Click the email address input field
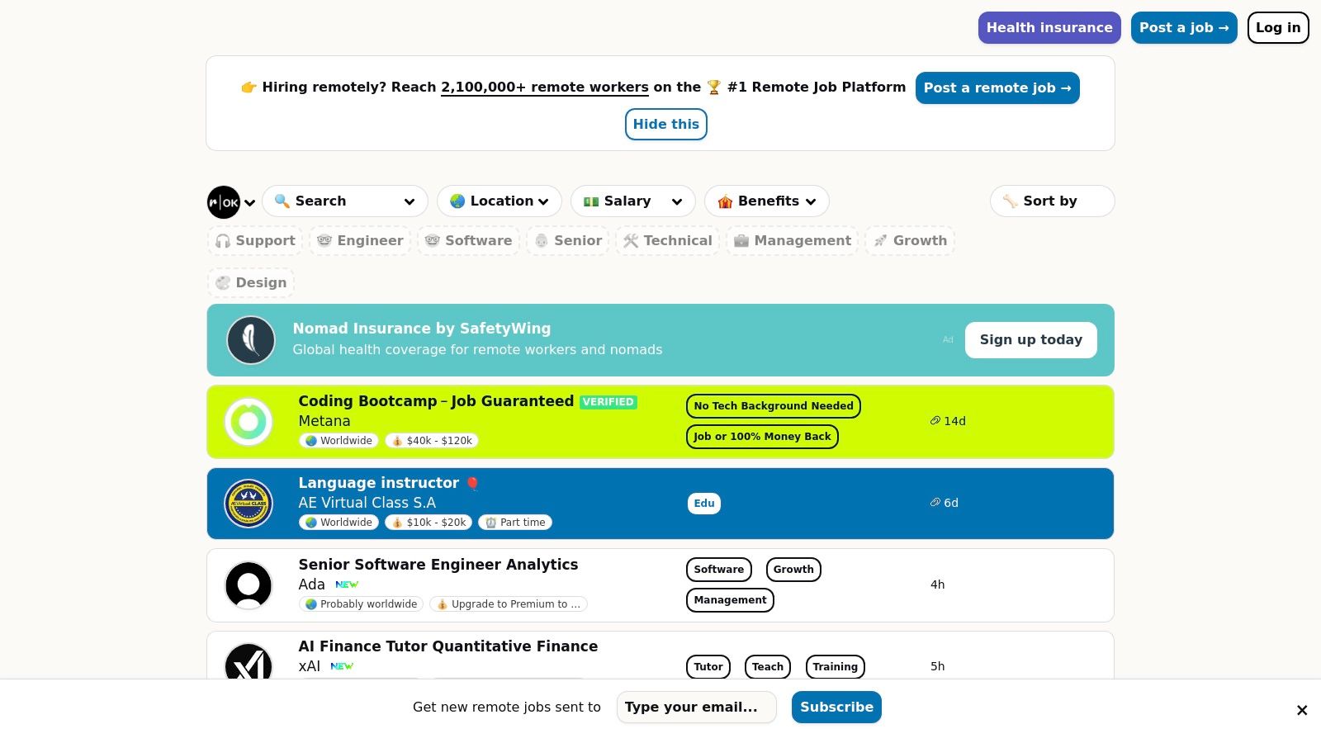Viewport: 1321px width, 743px height. coord(696,708)
